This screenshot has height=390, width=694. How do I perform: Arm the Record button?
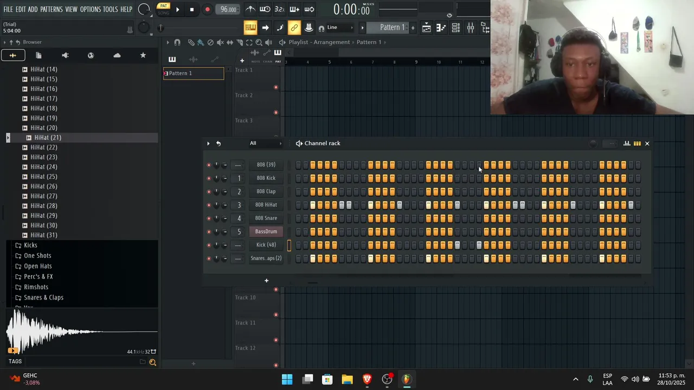(207, 9)
